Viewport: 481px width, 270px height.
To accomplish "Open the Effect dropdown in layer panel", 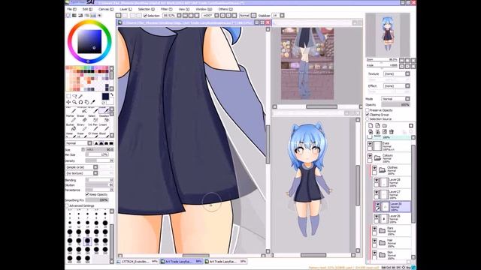I will pyautogui.click(x=397, y=86).
